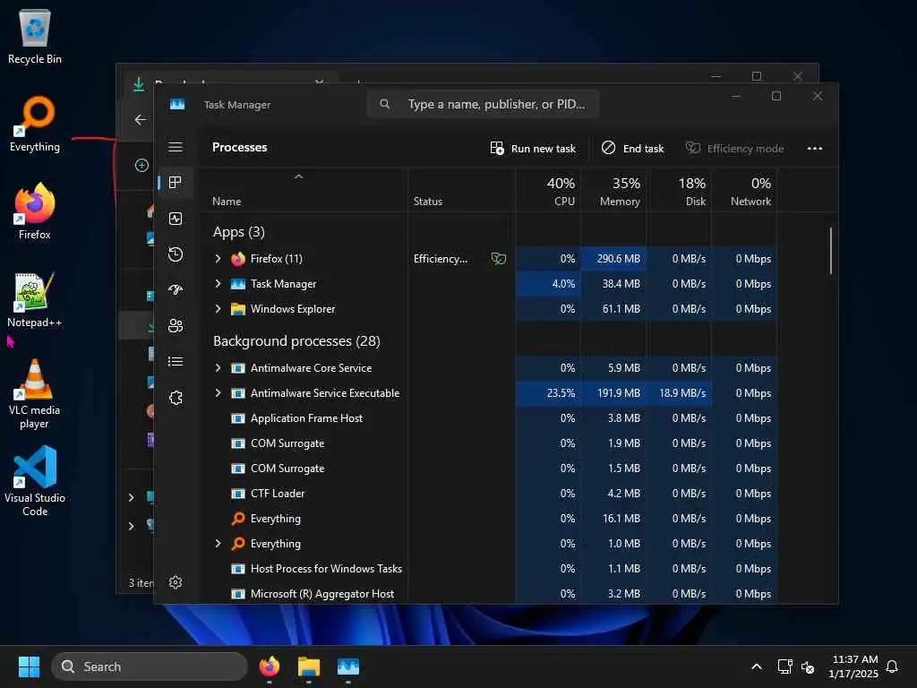917x688 pixels.
Task: Collapse sort arrow above Name column
Action: pyautogui.click(x=298, y=176)
